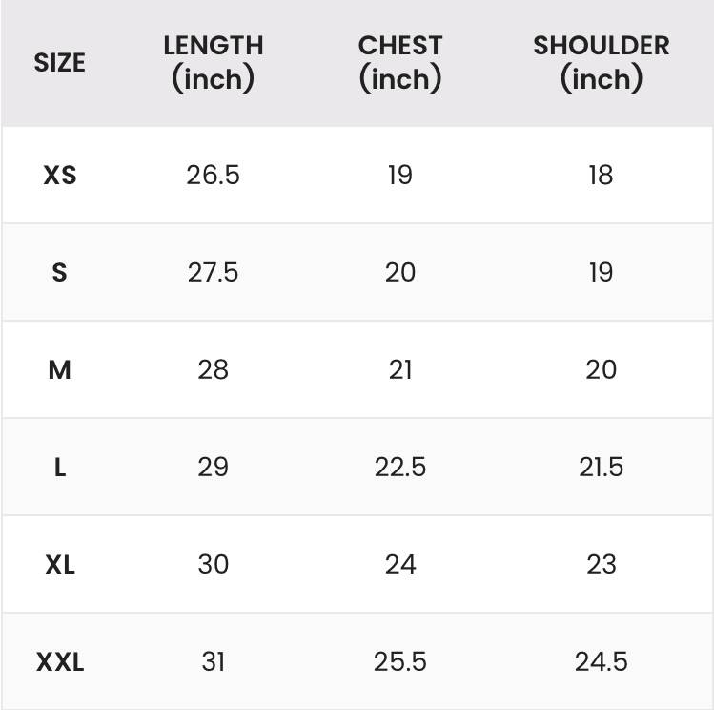Viewport: 714px width, 710px height.
Task: Click the XS size row label
Action: [60, 175]
